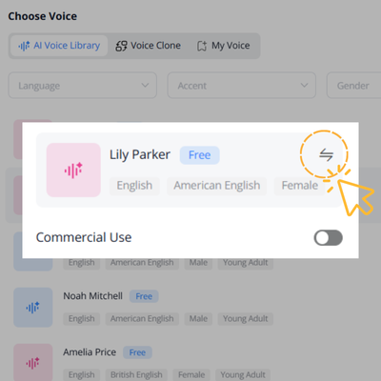This screenshot has width=381, height=381.
Task: Click Amelia Price's pink voice thumbnail
Action: click(x=33, y=362)
